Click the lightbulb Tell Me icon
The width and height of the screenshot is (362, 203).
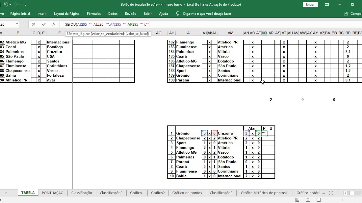178,14
